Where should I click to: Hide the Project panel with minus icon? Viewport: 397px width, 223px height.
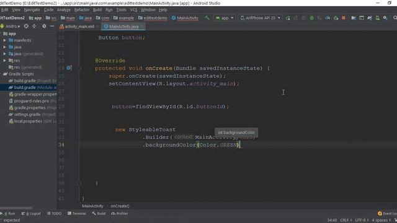[52, 26]
